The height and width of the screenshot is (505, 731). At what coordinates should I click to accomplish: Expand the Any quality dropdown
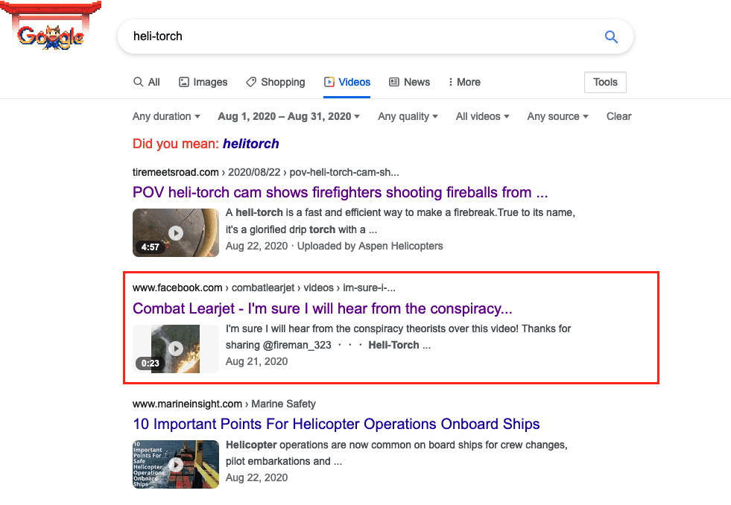[x=408, y=116]
